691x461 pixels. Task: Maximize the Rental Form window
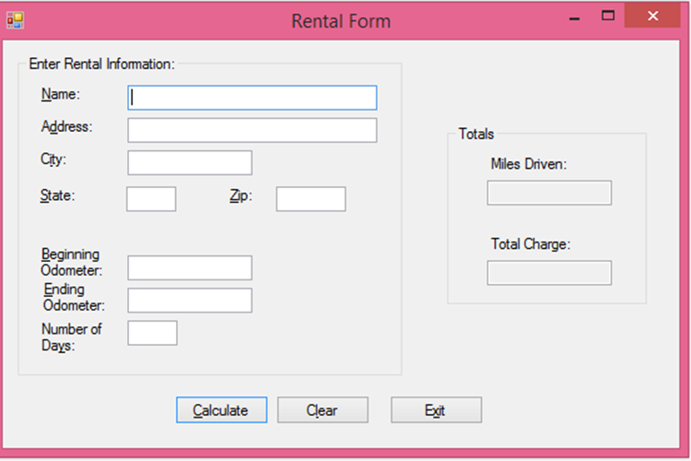[x=608, y=16]
